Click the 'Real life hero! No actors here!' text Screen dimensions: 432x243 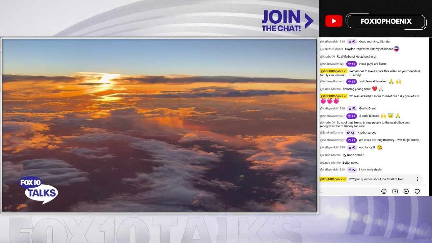click(356, 57)
